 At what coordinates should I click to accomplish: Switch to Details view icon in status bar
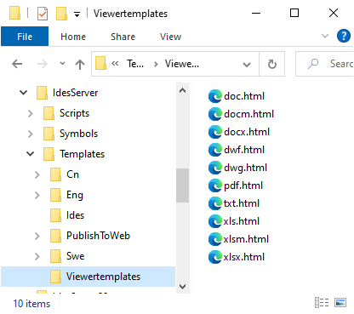click(322, 302)
